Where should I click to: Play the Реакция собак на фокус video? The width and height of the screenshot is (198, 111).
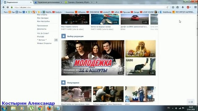click(x=140, y=67)
